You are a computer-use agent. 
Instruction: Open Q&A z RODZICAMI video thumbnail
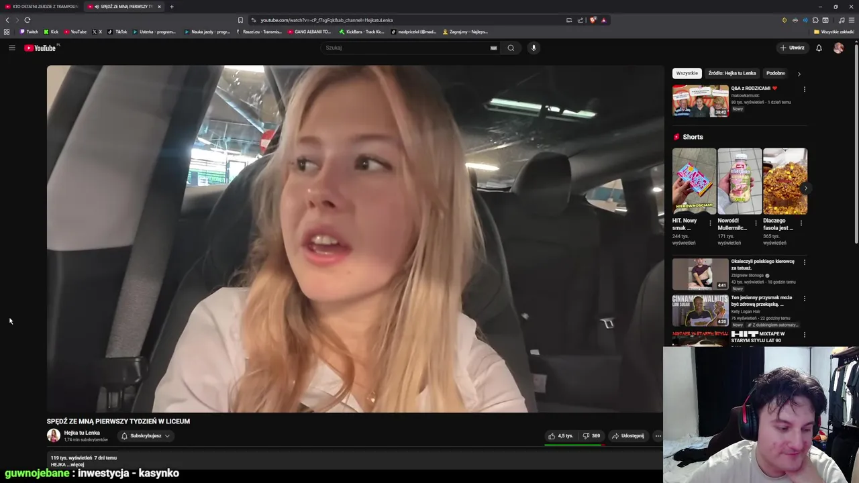(701, 101)
